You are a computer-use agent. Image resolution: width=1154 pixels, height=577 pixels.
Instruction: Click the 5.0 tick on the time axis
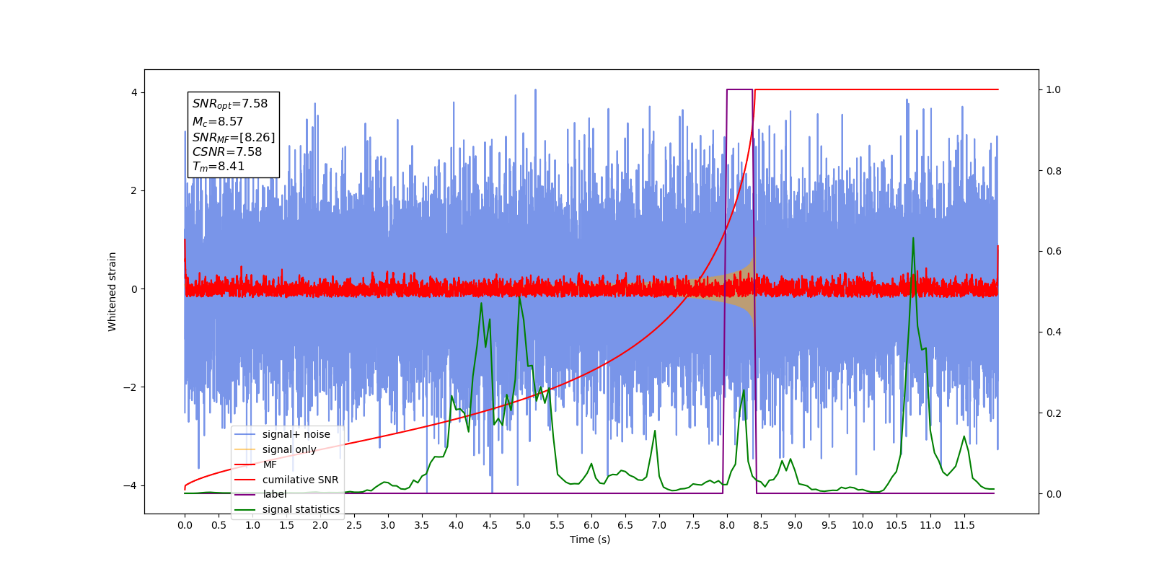[524, 525]
